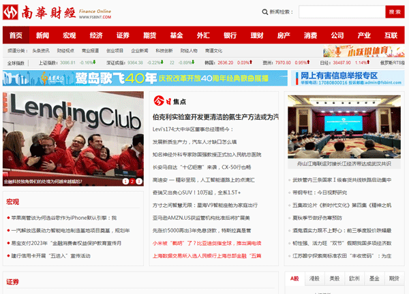Click the red 搜索 search button
409x294 pixels.
(395, 12)
